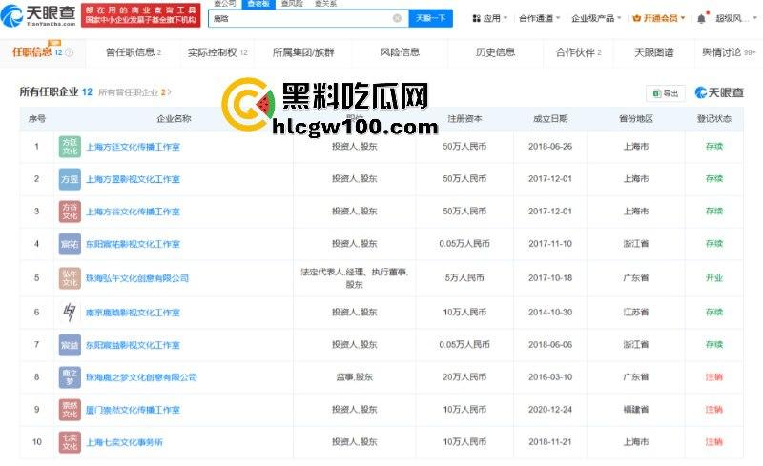Open the 天眼图谱 tab
This screenshot has height=466, width=763.
pos(653,52)
